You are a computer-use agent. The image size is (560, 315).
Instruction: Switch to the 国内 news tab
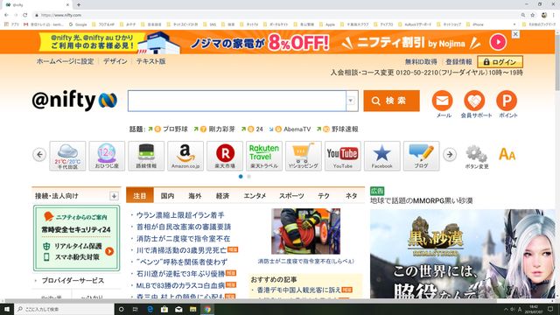click(x=167, y=195)
